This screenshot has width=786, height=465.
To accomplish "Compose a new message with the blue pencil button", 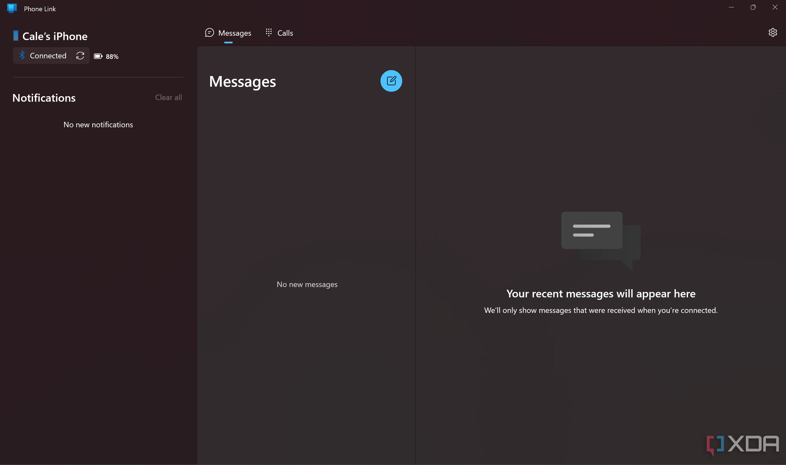I will [391, 81].
